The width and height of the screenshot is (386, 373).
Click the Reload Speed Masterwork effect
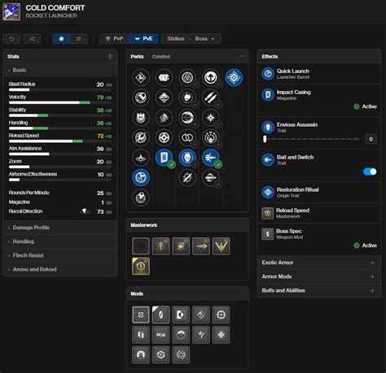(x=319, y=213)
